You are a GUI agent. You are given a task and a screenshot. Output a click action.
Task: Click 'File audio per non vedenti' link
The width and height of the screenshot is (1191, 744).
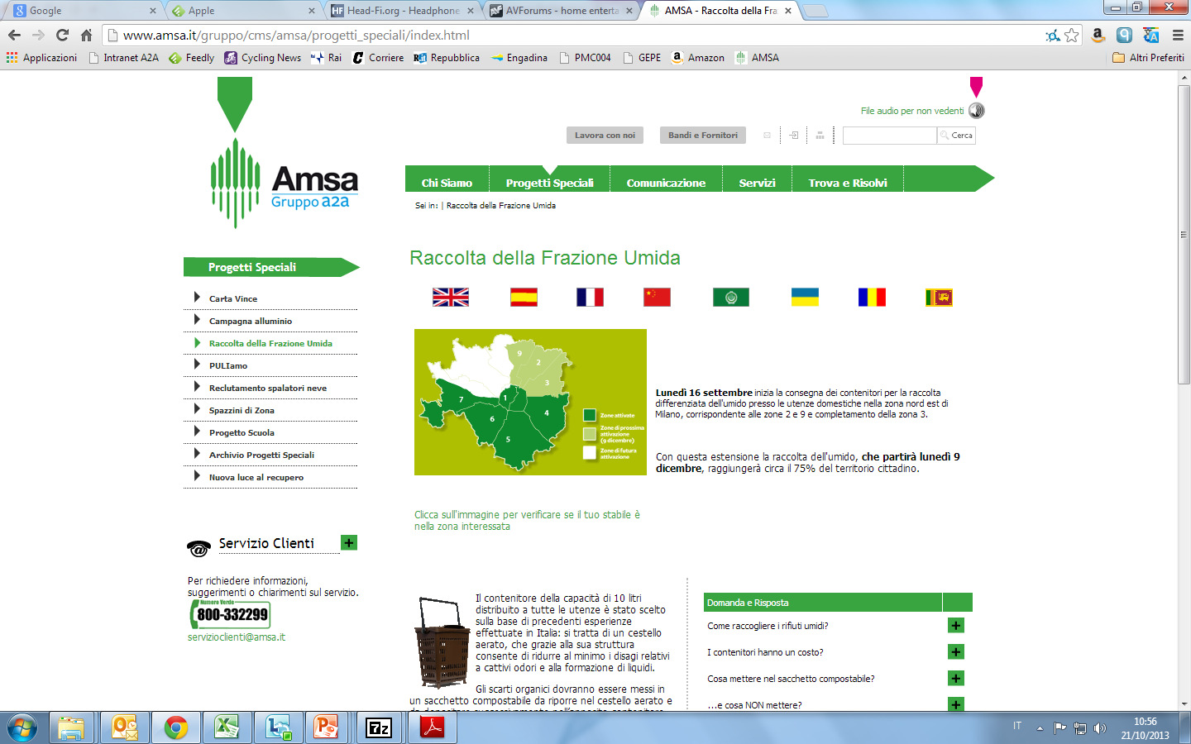pos(912,111)
